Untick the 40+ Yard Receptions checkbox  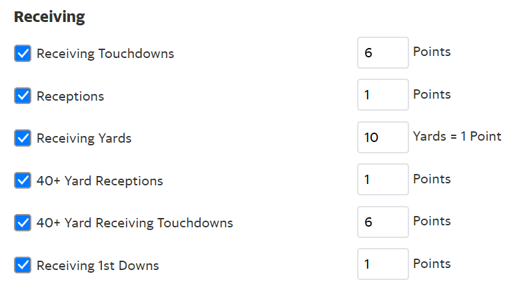pos(23,180)
